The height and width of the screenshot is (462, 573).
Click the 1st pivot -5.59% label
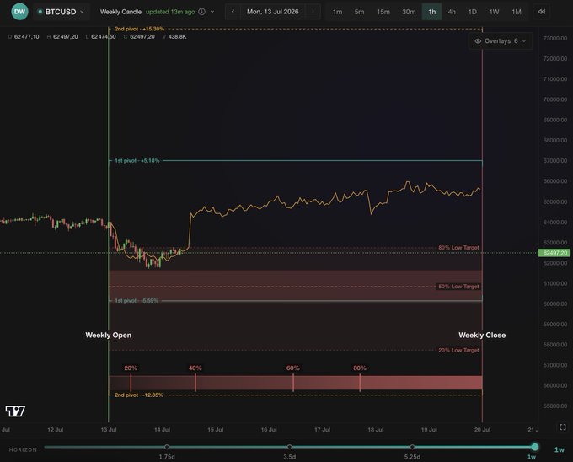[137, 300]
